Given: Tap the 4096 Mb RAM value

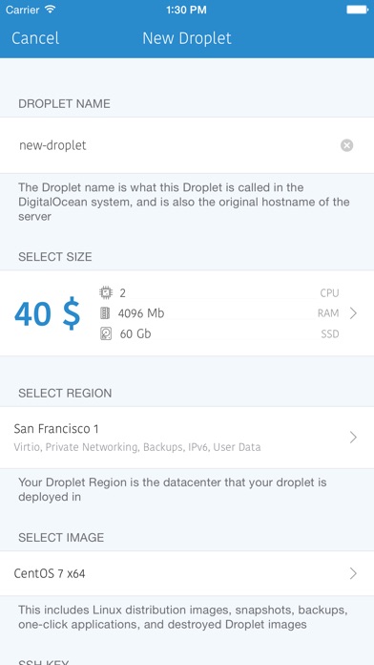Looking at the screenshot, I should 141,313.
